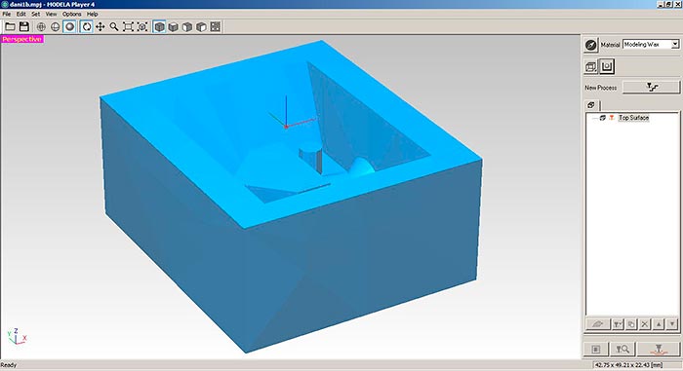
Task: Click the tool change process button
Action: (x=618, y=324)
